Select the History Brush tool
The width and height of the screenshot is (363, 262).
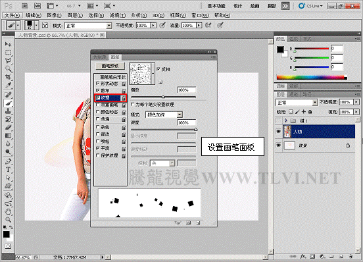coord(8,119)
